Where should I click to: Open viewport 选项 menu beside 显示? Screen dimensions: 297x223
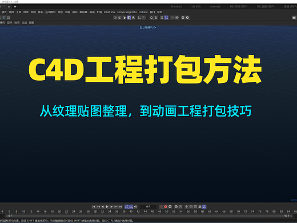pyautogui.click(x=17, y=23)
